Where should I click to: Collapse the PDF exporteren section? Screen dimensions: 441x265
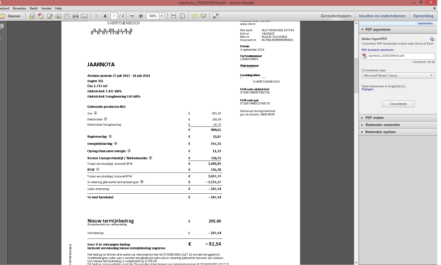[x=378, y=30]
